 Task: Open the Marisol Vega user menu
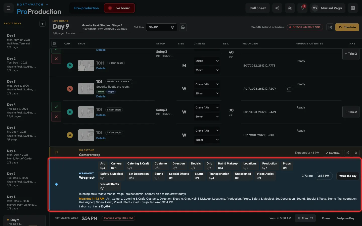(x=327, y=8)
